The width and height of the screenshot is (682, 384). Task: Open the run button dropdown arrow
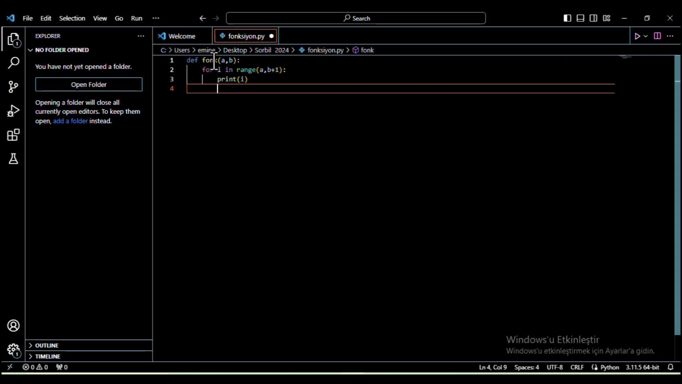[646, 36]
